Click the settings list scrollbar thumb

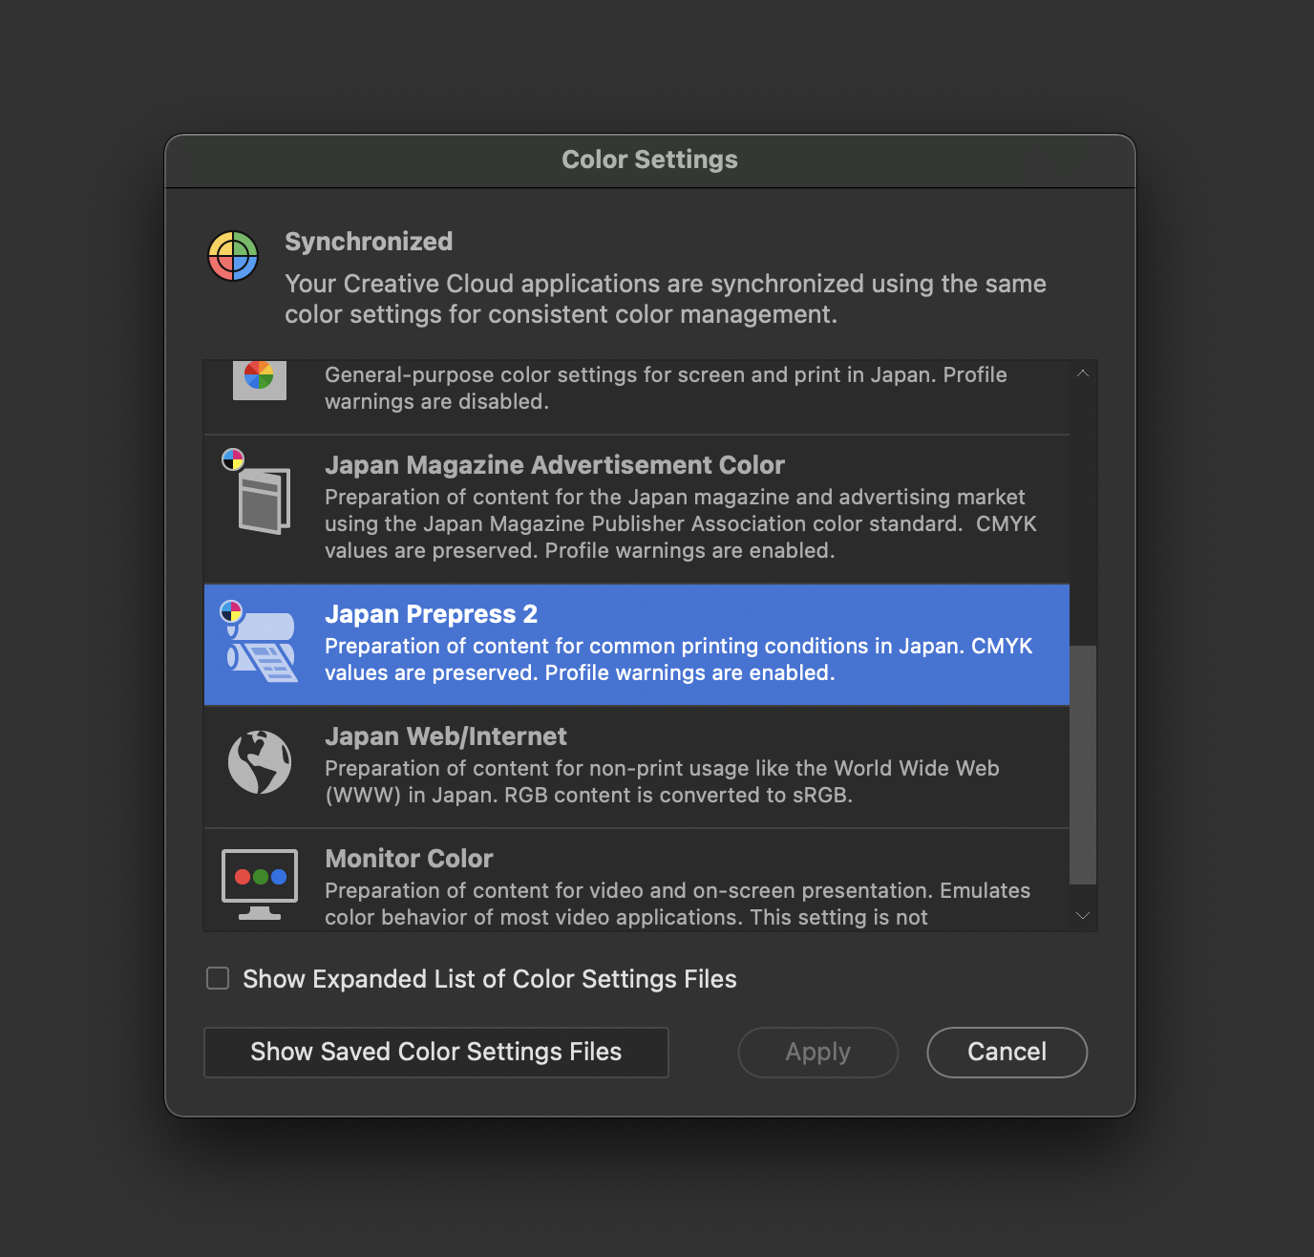point(1083,765)
